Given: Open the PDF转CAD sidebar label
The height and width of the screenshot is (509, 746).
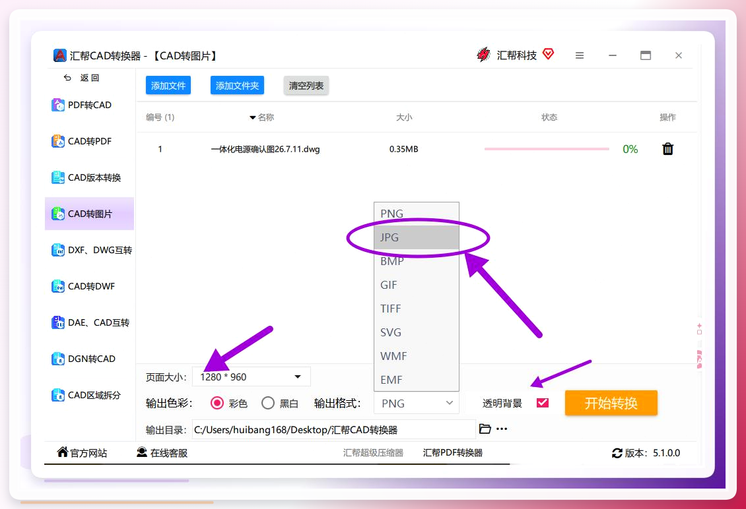Looking at the screenshot, I should click(x=89, y=105).
